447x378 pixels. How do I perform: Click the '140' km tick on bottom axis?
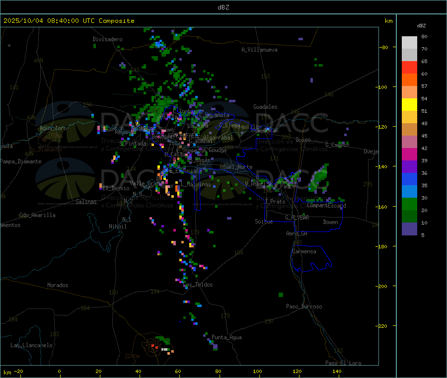[x=337, y=371]
